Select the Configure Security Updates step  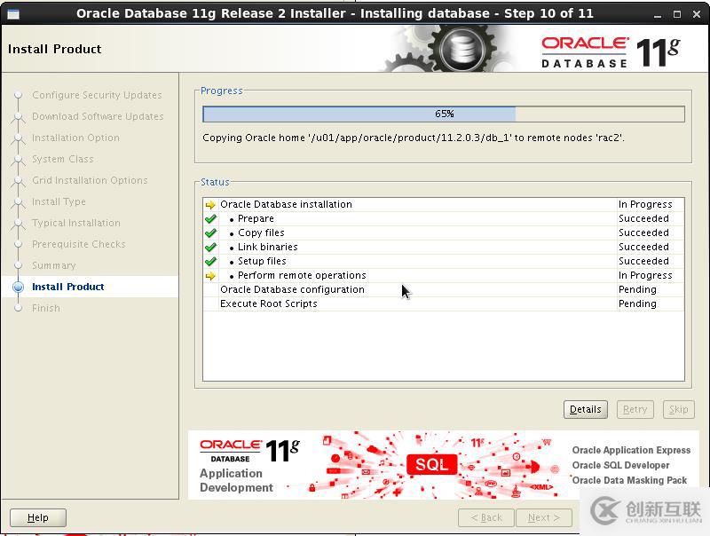(97, 95)
